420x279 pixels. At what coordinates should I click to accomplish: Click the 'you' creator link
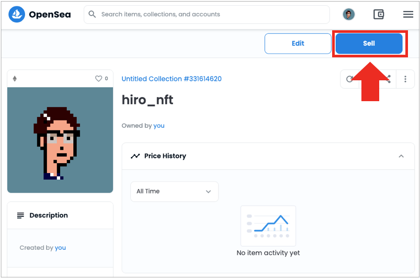[60, 248]
